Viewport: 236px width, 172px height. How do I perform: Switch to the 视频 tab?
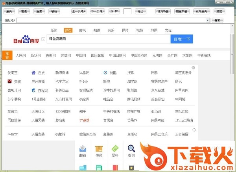click(x=140, y=31)
